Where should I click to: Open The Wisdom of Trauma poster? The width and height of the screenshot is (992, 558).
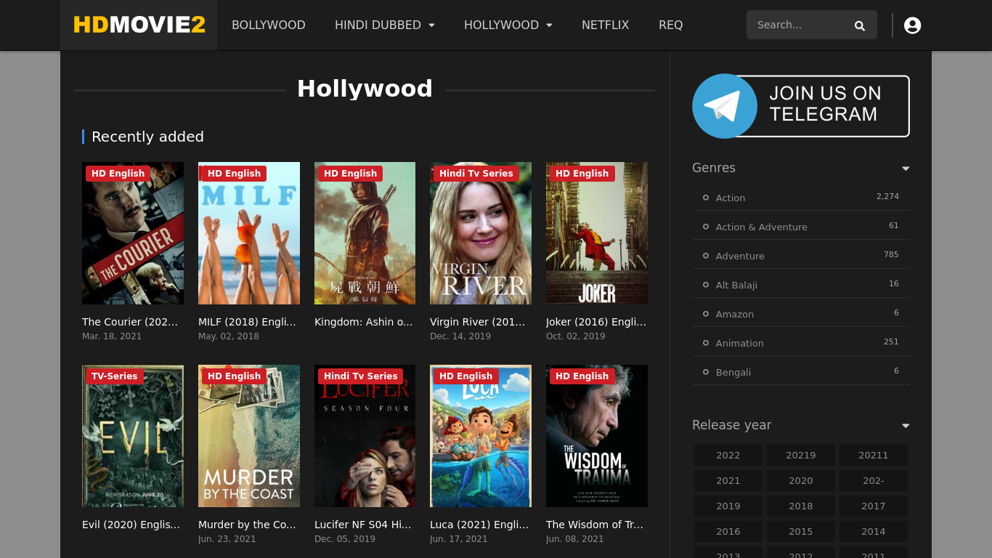597,436
